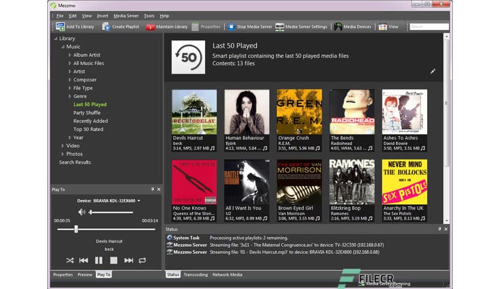
Task: Stop playback with the stop button
Action: tap(114, 260)
